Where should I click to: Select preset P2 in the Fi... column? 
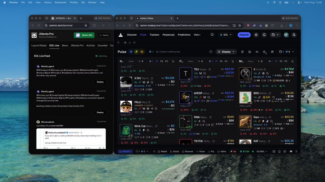tap(221, 61)
